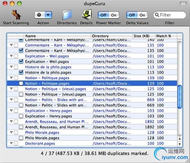Click size 669 in the black Slides row

click(151, 105)
